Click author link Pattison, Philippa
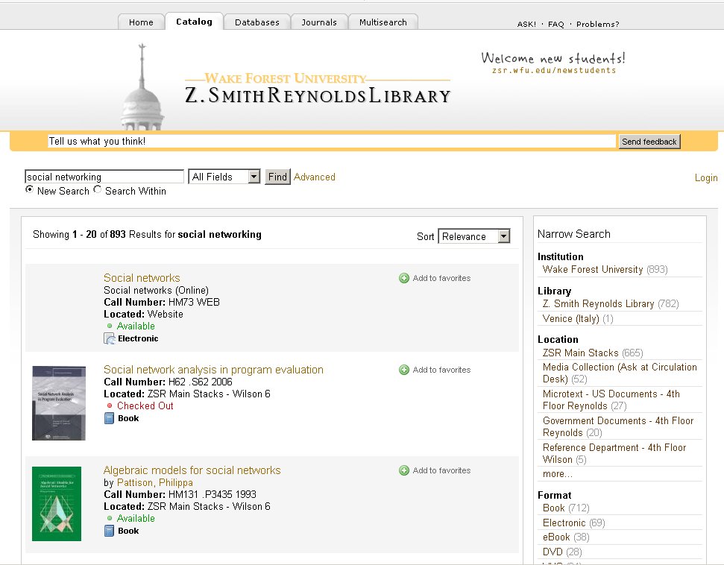724x565 pixels. tap(154, 482)
